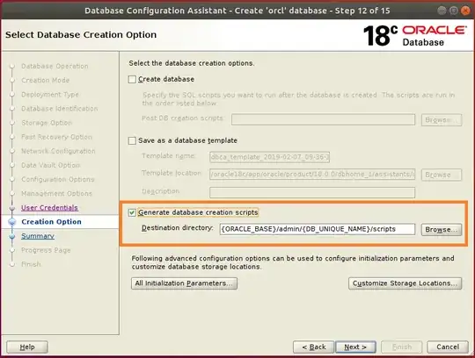Check the Create database checkbox
The width and height of the screenshot is (475, 358).
pos(132,80)
